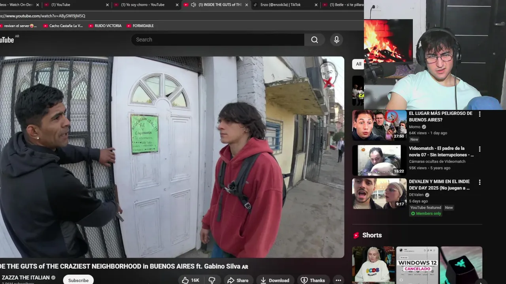Select the All filter chip
Image resolution: width=506 pixels, height=284 pixels.
[359, 64]
